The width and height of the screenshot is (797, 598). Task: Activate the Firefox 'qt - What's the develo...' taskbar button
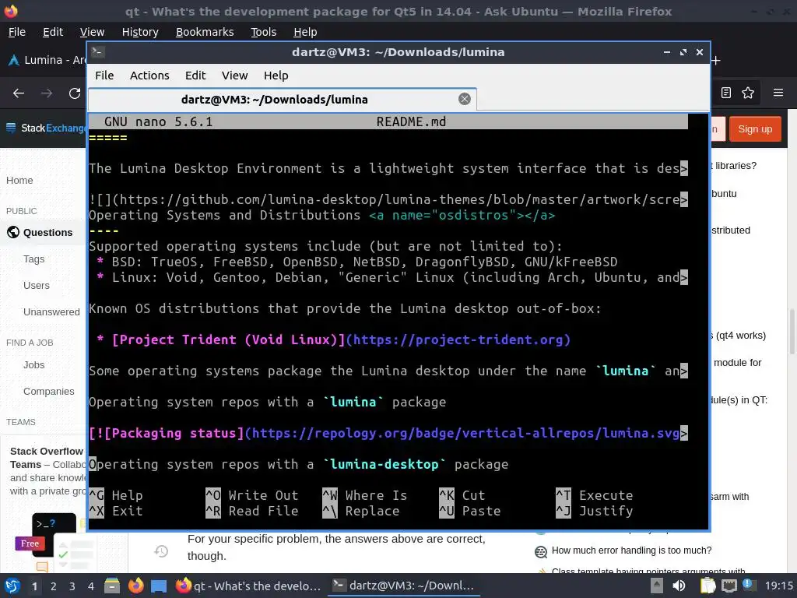click(248, 586)
